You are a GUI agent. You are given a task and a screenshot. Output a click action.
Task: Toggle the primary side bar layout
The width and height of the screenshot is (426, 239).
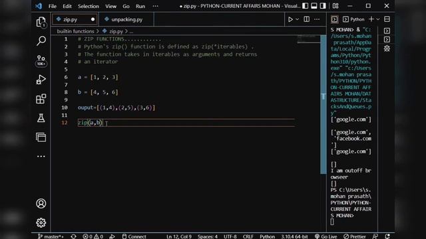305,6
